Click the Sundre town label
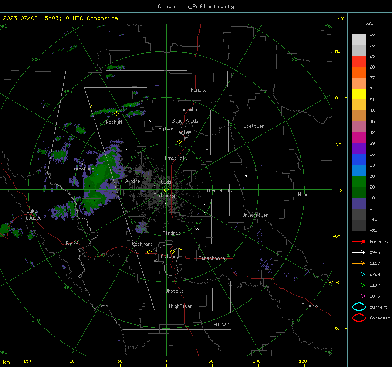The image size is (392, 367). click(x=132, y=181)
